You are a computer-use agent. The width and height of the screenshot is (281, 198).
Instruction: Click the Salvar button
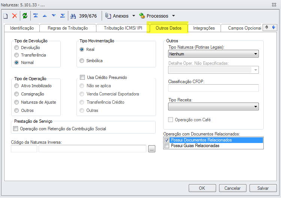coord(263,188)
